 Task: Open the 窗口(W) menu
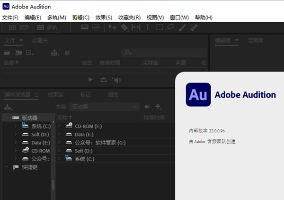click(179, 18)
